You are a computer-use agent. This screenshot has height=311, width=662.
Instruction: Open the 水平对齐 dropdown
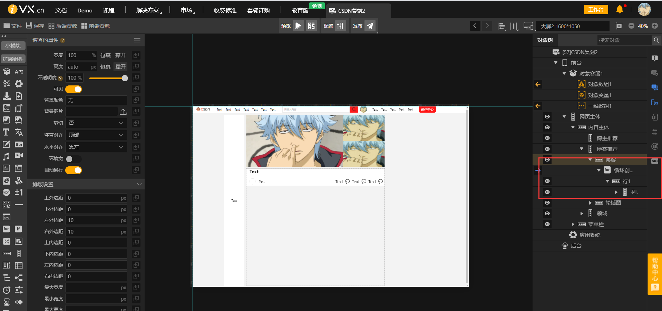click(x=96, y=147)
